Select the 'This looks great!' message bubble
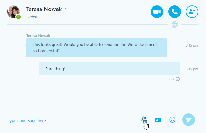Viewport: 206px width, 133px height. (97, 48)
